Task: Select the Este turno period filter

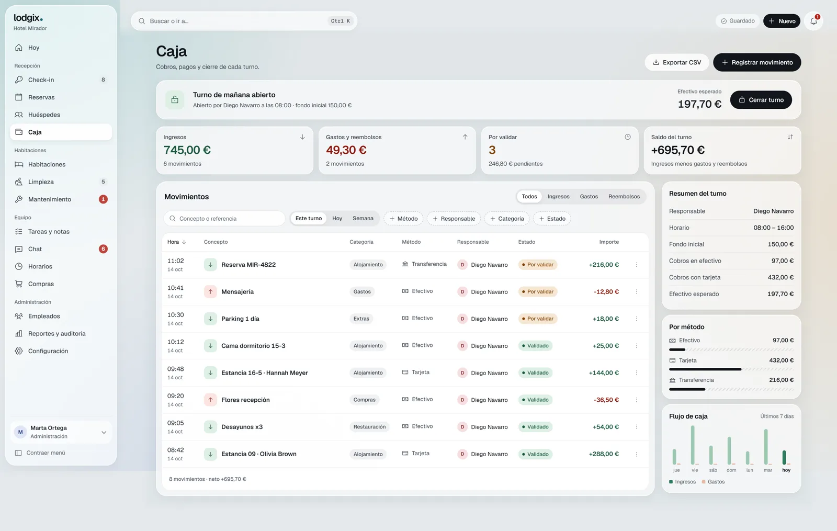Action: coord(309,219)
